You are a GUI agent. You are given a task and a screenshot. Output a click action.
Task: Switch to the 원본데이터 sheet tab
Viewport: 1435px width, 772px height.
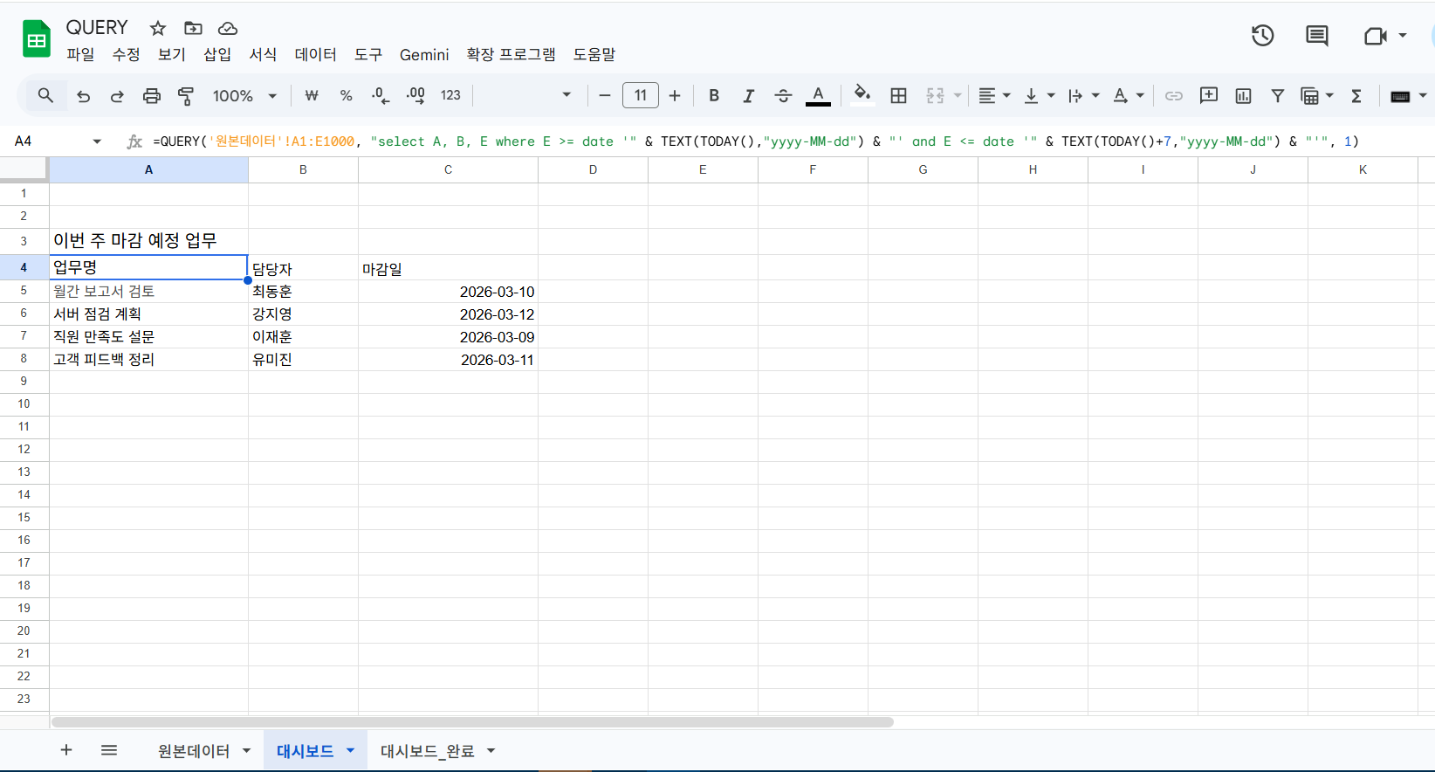click(x=194, y=751)
